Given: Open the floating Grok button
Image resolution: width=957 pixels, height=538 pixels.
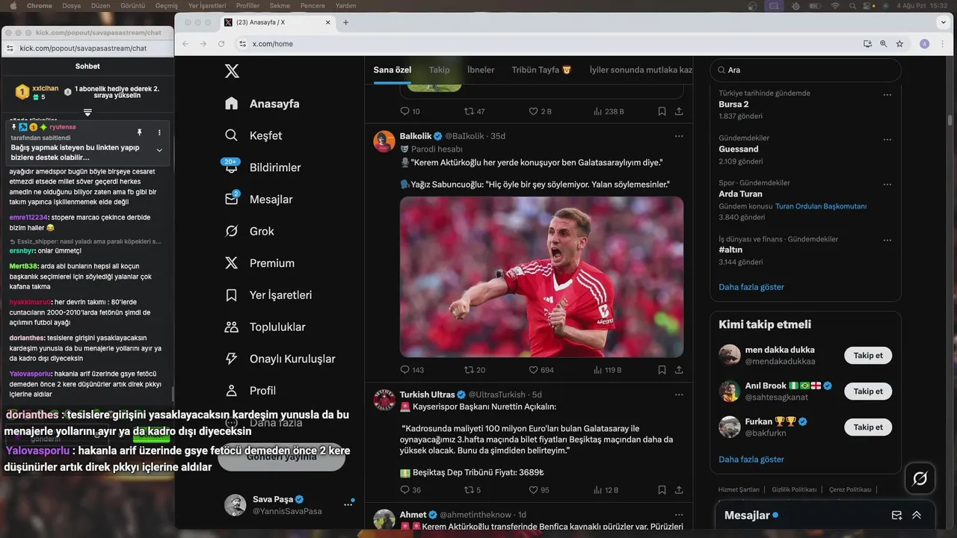Looking at the screenshot, I should 920,478.
